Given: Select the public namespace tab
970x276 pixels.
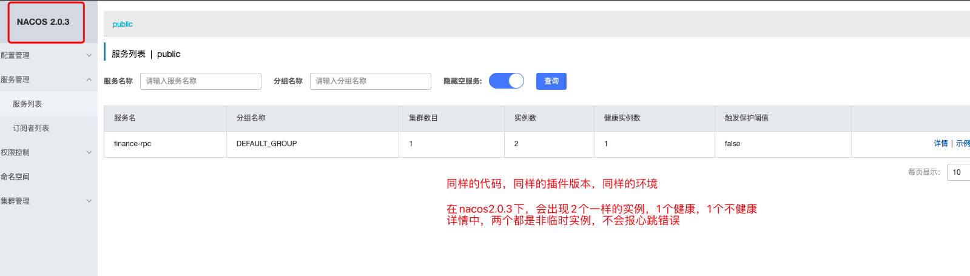Looking at the screenshot, I should (123, 24).
